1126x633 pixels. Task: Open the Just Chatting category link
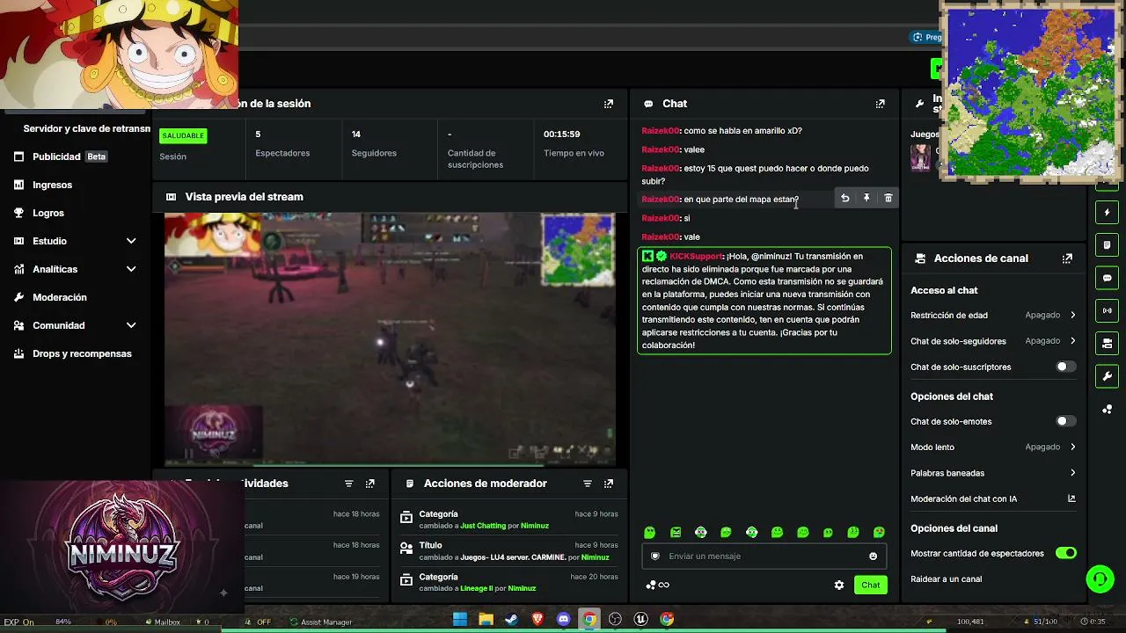pyautogui.click(x=483, y=526)
